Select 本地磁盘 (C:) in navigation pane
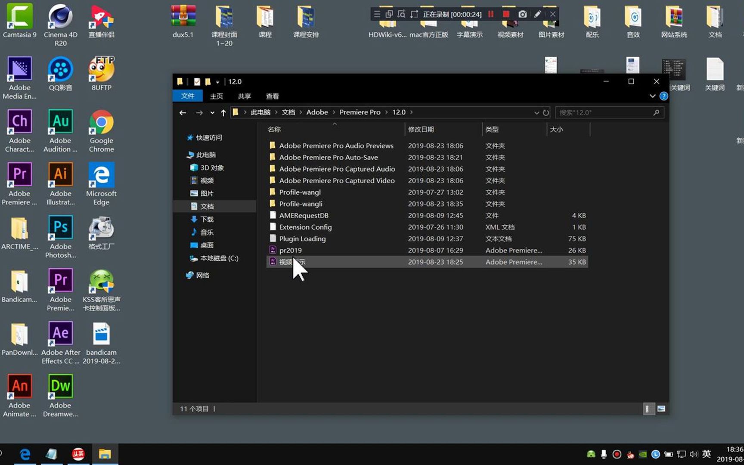744x465 pixels. (x=214, y=258)
